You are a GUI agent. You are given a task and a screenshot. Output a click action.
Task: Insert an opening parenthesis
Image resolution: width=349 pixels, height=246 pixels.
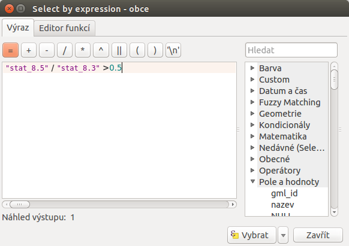click(137, 50)
